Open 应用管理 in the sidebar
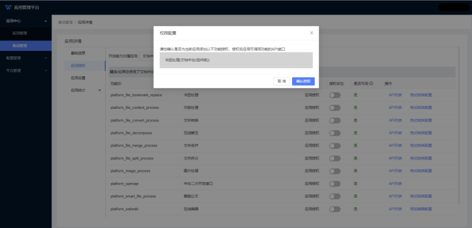Viewport: 472px width, 228px height. point(20,33)
